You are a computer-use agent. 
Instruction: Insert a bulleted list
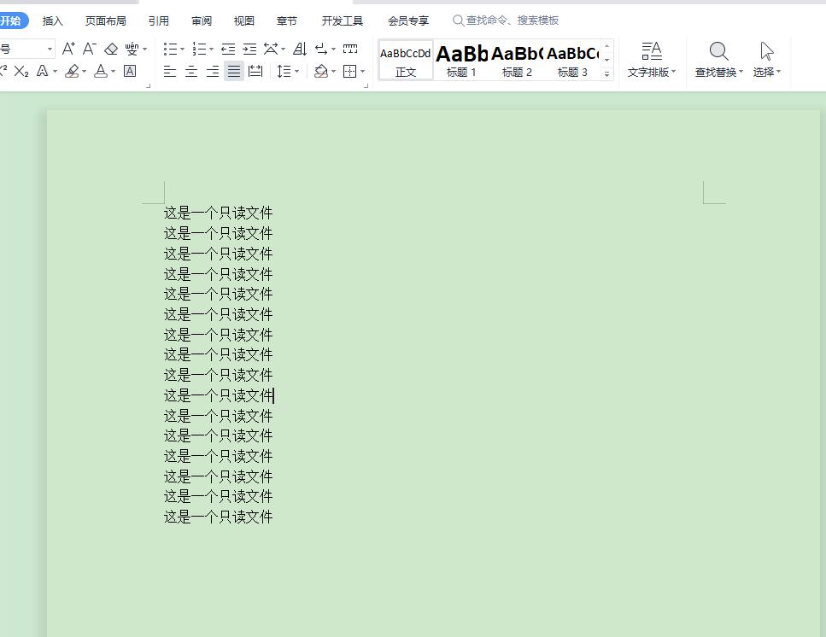pos(170,49)
